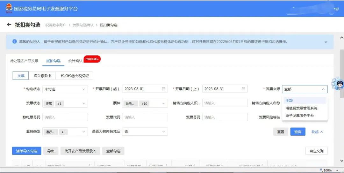Open the 统计确认 tab
Image resolution: width=344 pixels, height=173 pixels.
(75, 61)
